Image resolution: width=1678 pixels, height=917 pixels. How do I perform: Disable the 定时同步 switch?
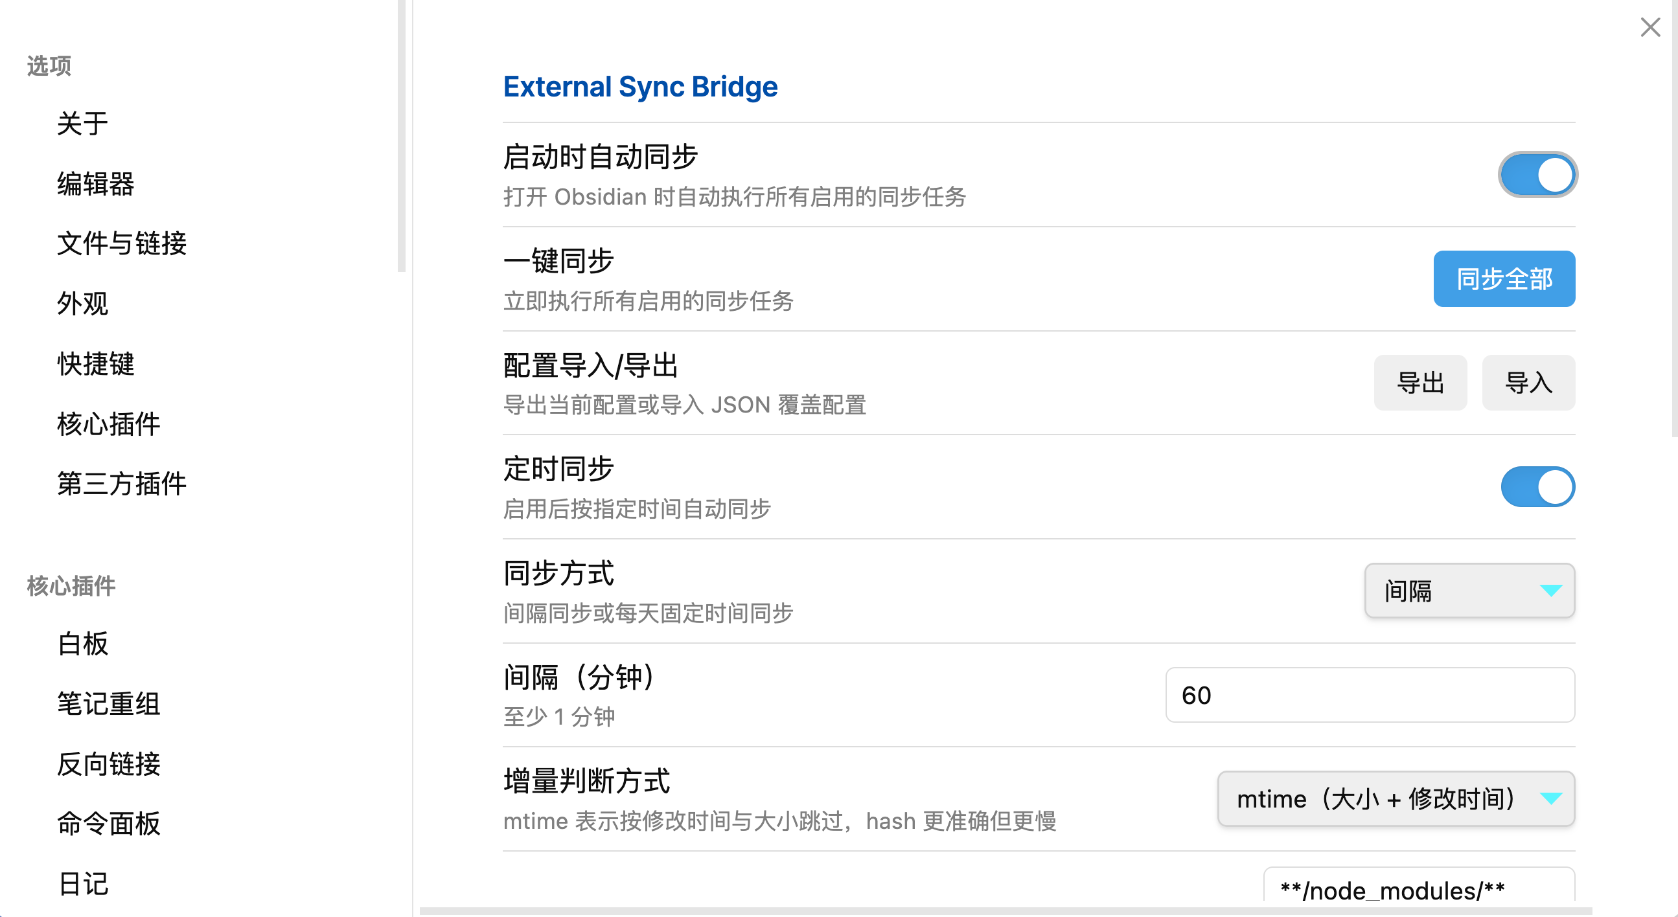(1537, 487)
